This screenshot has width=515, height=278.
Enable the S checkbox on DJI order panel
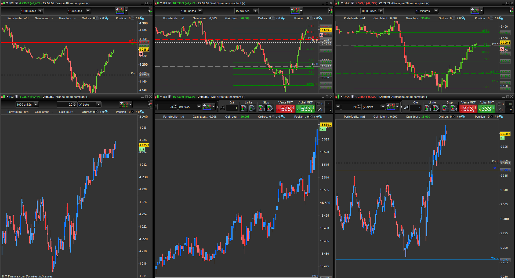[x=319, y=104]
